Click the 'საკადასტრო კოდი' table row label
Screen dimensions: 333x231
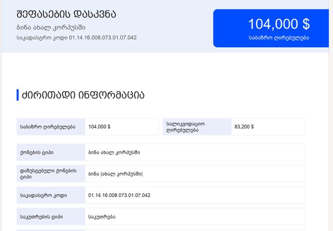(x=44, y=195)
